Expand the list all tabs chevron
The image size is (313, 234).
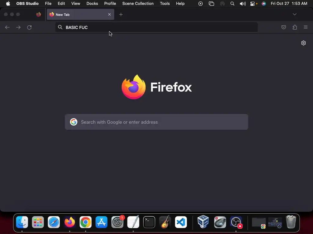(x=294, y=14)
